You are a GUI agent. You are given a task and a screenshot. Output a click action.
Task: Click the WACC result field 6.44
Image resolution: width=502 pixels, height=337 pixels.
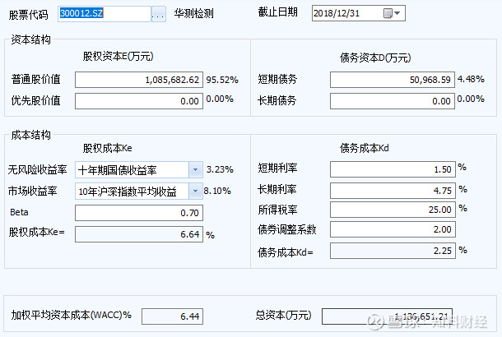(172, 316)
